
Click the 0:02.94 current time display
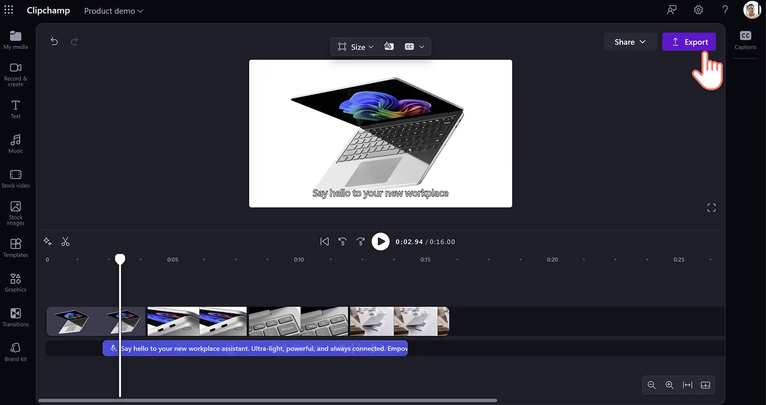click(409, 242)
